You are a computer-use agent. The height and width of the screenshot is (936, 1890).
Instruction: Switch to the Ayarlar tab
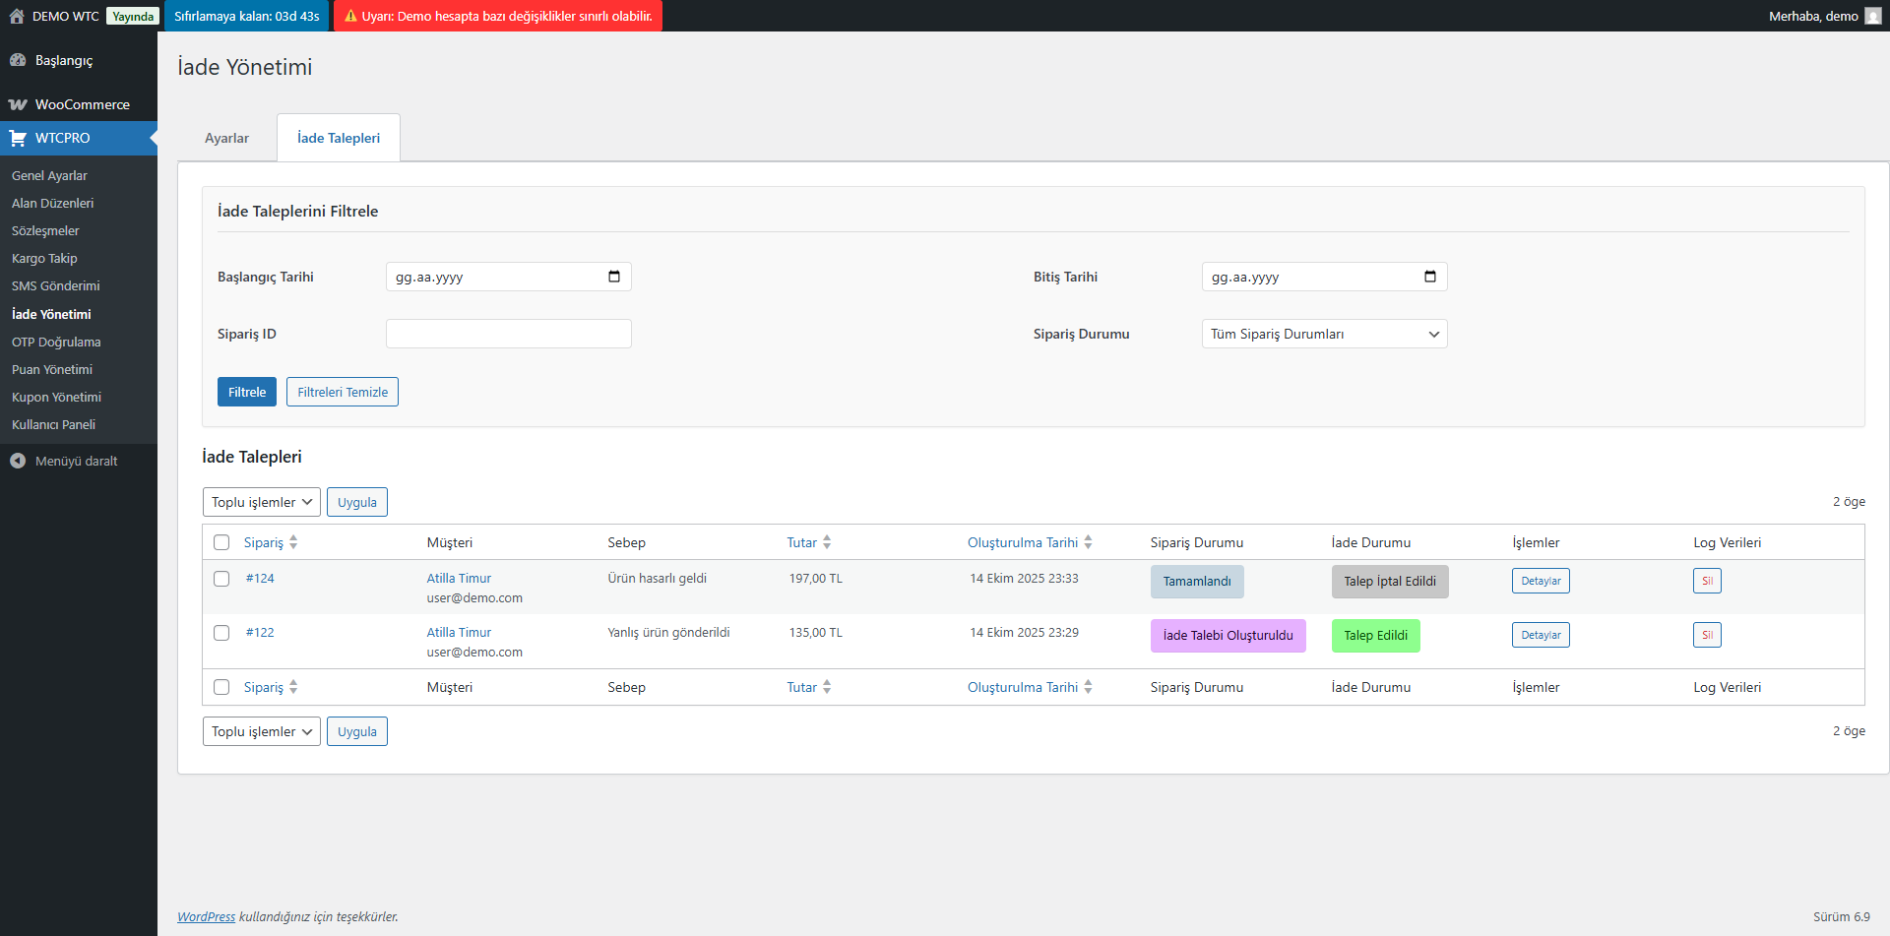pyautogui.click(x=226, y=138)
